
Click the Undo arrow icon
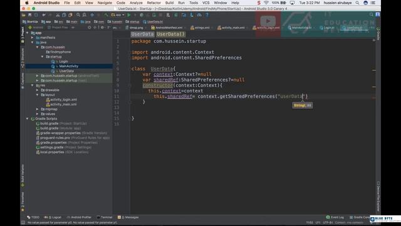[x=44, y=15]
